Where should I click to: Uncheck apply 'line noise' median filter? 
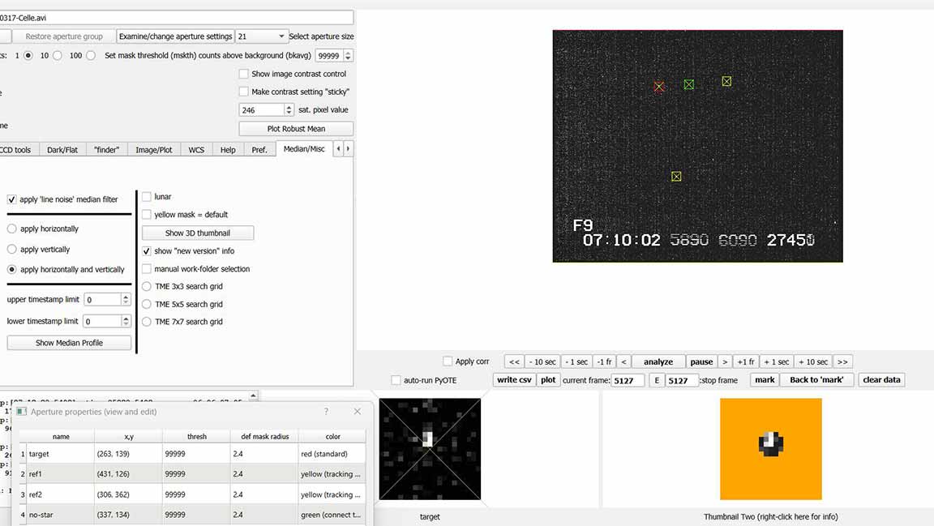tap(12, 199)
